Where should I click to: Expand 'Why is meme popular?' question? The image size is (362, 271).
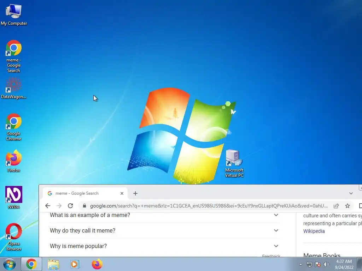click(165, 246)
